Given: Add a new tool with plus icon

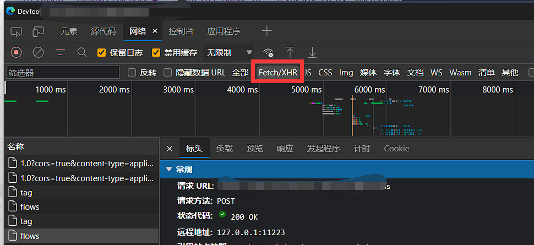Looking at the screenshot, I should coord(266,31).
